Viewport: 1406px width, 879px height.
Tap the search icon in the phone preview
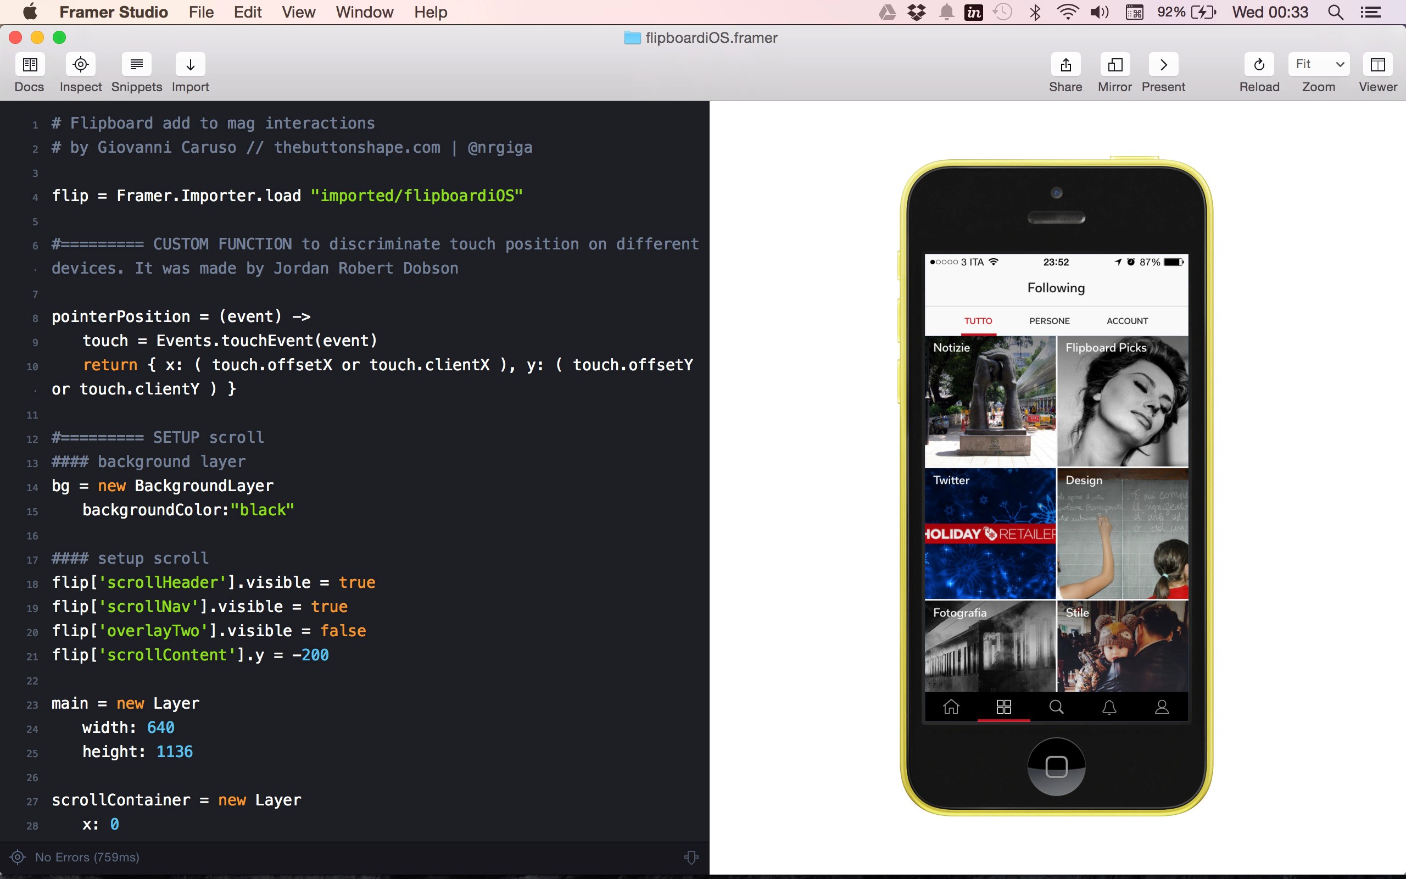coord(1056,706)
